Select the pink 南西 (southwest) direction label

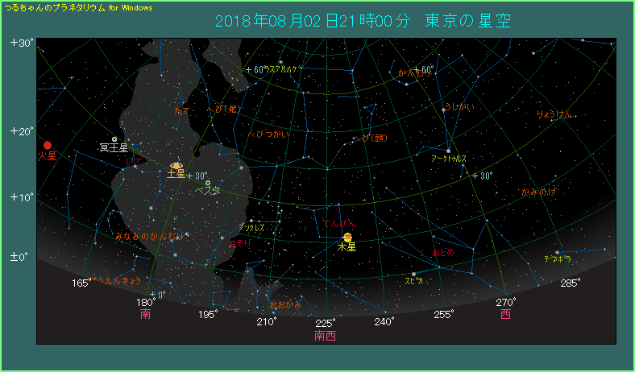click(x=325, y=335)
